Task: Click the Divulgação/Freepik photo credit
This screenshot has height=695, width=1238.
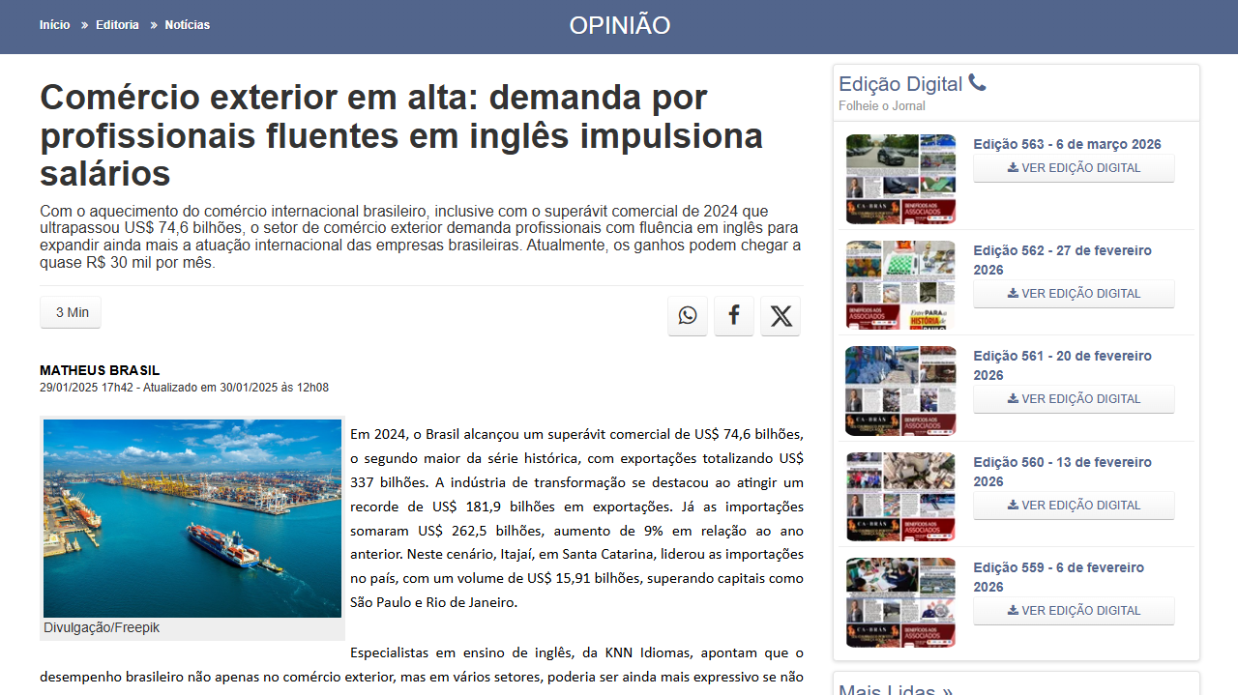Action: [x=102, y=627]
